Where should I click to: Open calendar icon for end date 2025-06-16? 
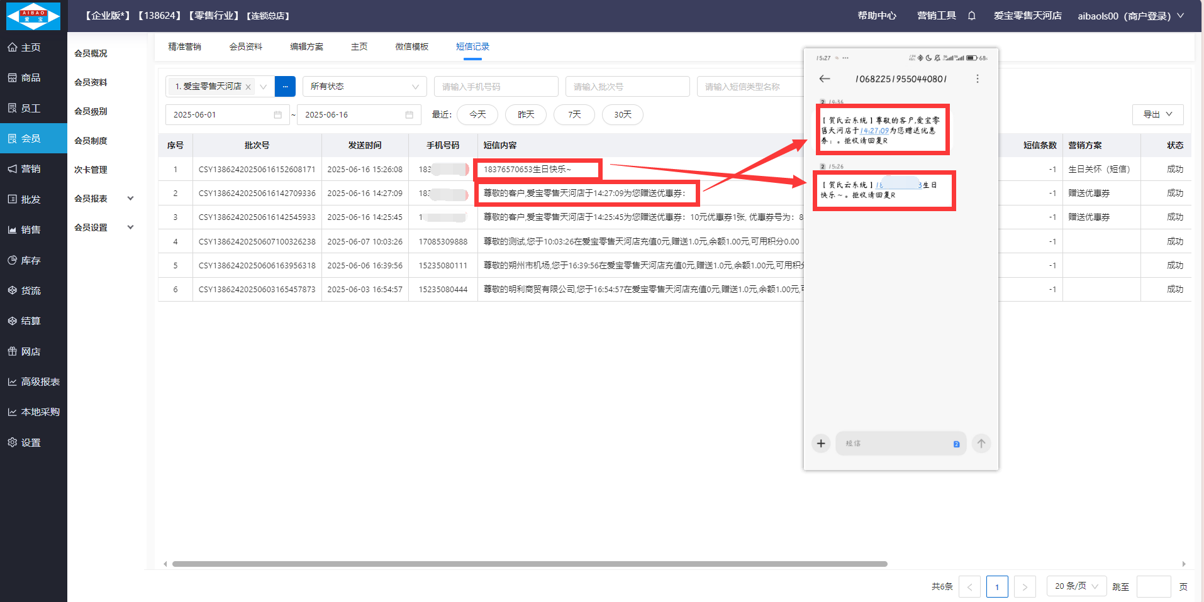pos(409,115)
